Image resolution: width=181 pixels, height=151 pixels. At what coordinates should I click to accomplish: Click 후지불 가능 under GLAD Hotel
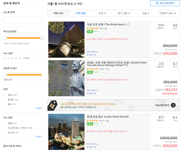(92, 93)
